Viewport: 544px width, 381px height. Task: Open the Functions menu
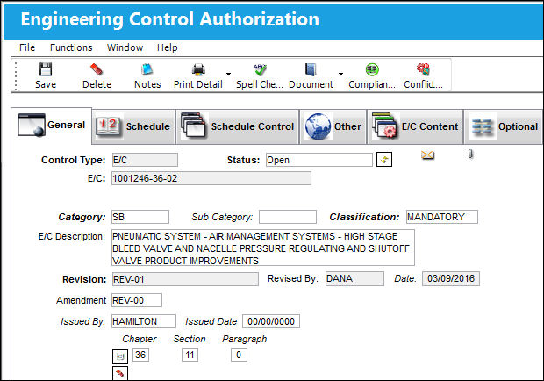[71, 47]
